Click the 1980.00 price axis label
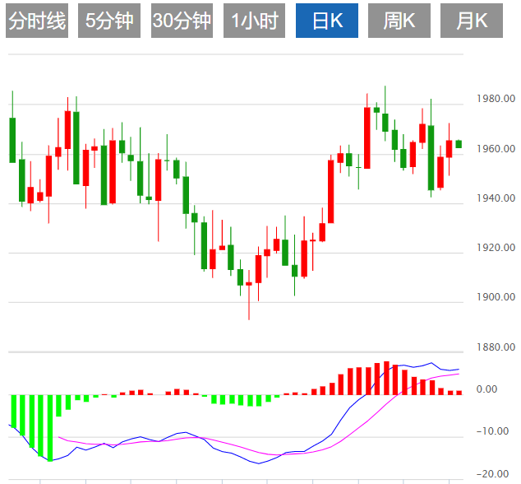 click(496, 99)
